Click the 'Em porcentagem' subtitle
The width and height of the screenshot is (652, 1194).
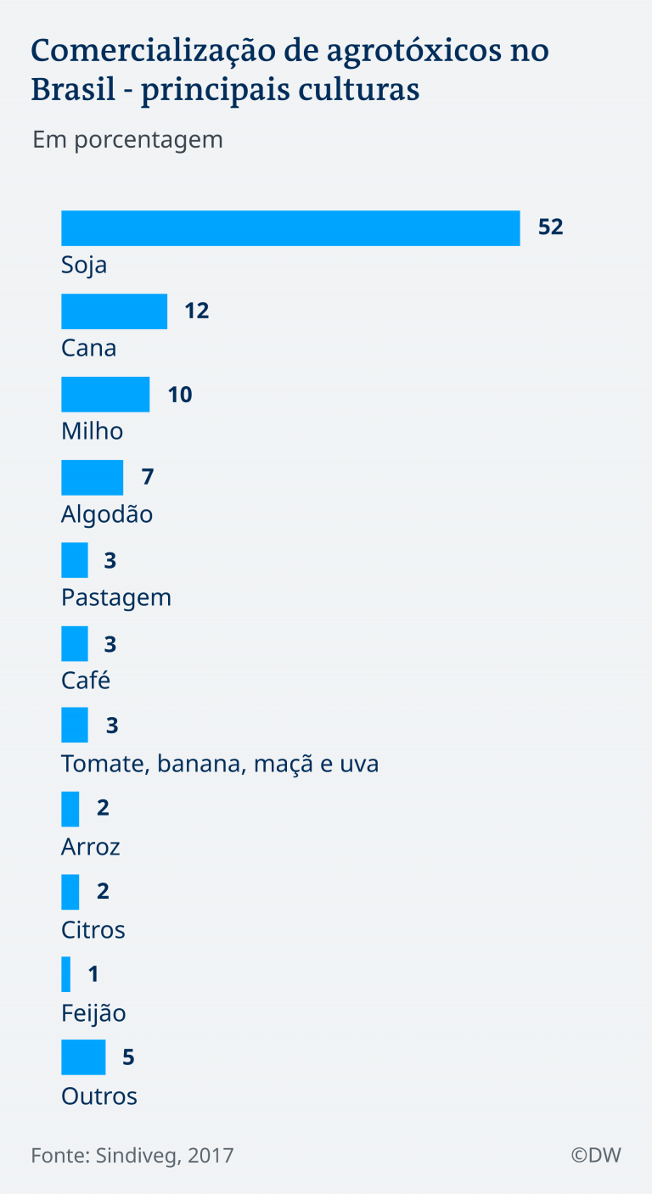[x=127, y=140]
